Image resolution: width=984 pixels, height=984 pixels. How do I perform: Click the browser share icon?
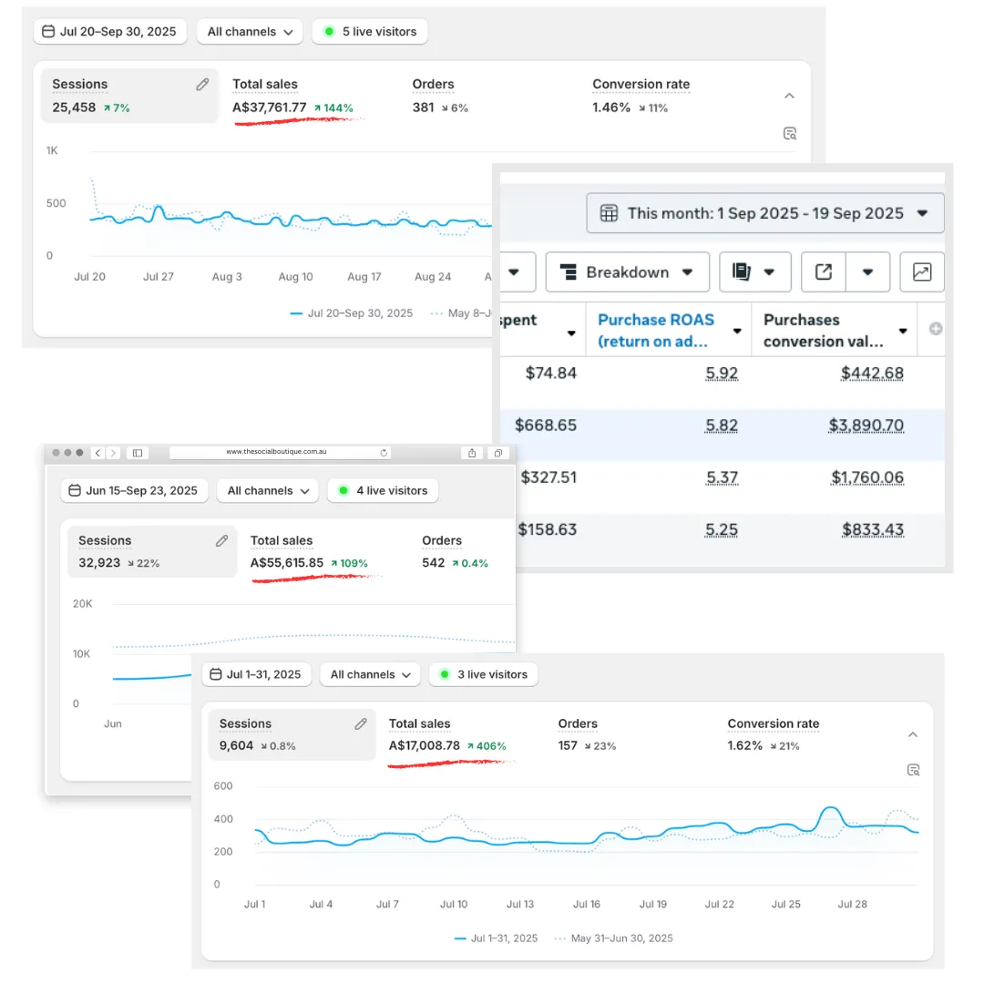(x=472, y=453)
